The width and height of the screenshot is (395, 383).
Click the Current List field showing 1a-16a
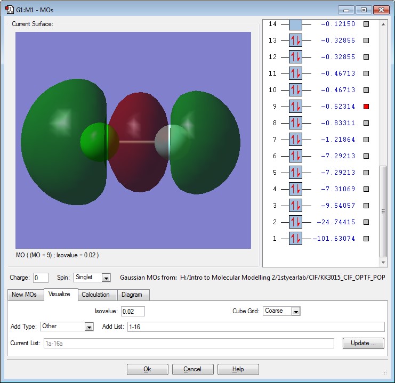click(x=189, y=344)
